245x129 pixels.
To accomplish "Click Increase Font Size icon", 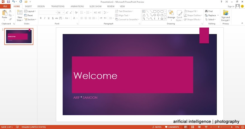I will 67,13.
